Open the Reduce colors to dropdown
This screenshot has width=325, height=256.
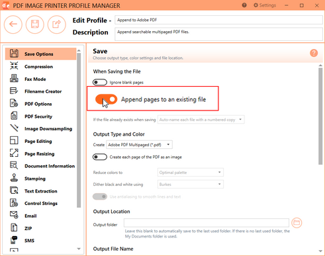(191, 172)
